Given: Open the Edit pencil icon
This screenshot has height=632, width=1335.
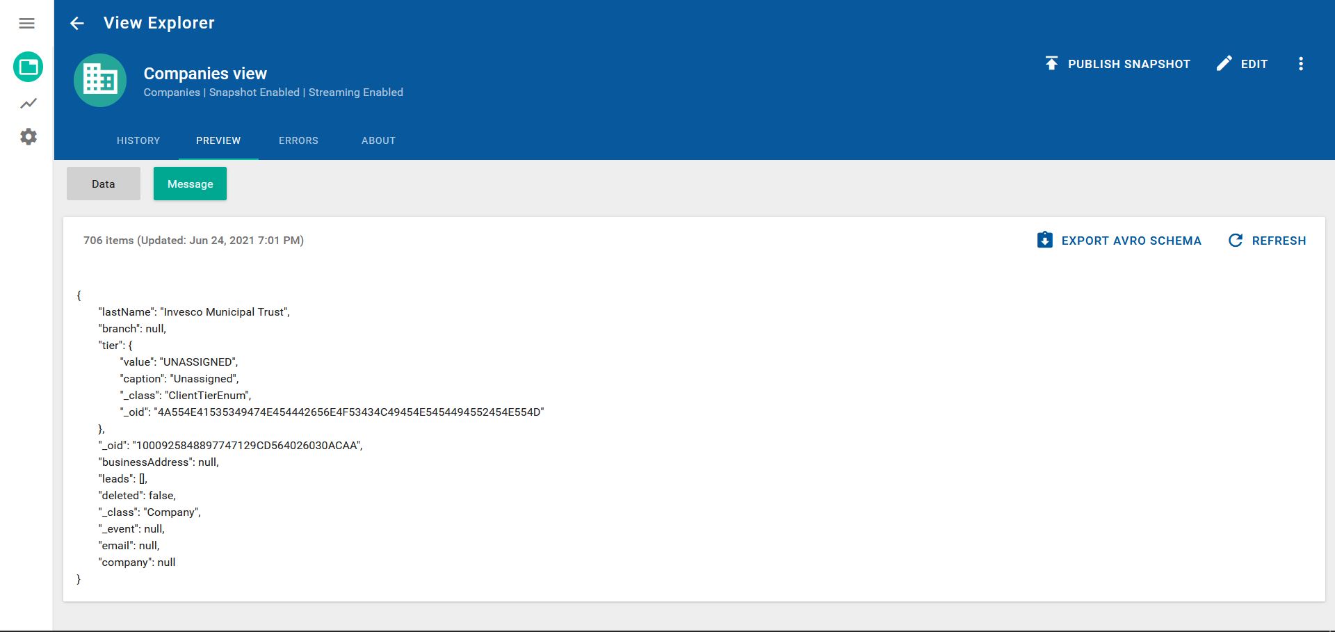Looking at the screenshot, I should point(1224,63).
